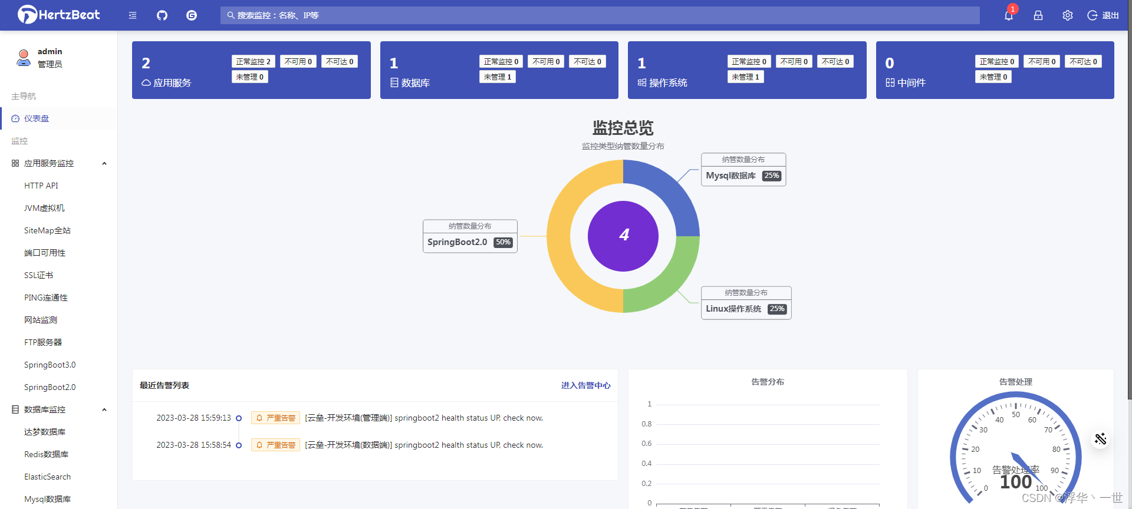
Task: Click the yellow SpringBoot2.0 donut segment
Action: tap(559, 236)
